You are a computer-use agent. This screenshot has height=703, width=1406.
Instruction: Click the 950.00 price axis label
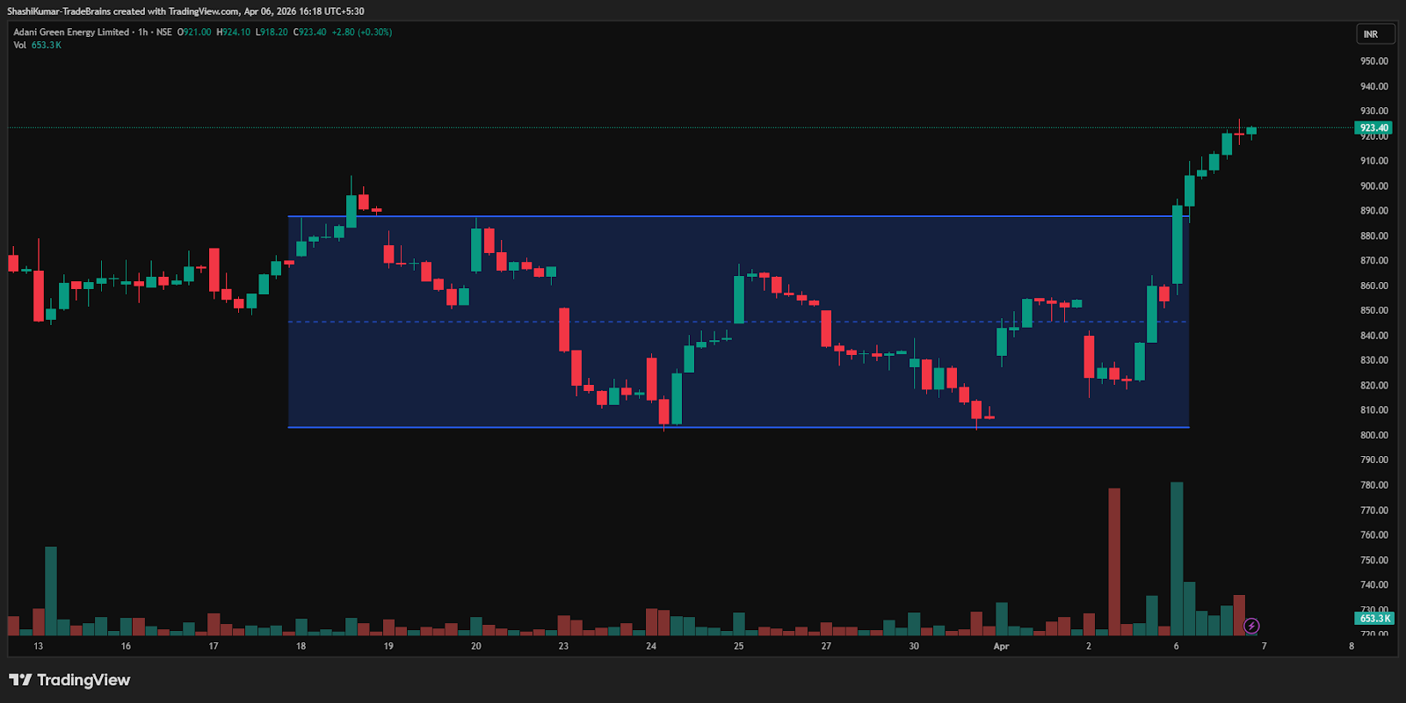point(1373,62)
